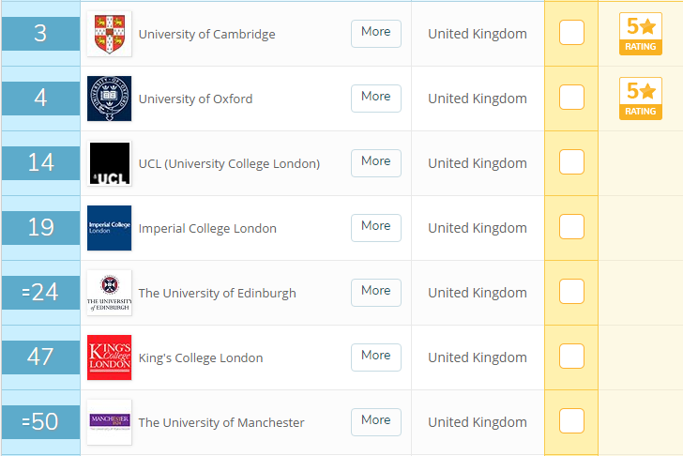Show More for King's College London

pos(375,357)
